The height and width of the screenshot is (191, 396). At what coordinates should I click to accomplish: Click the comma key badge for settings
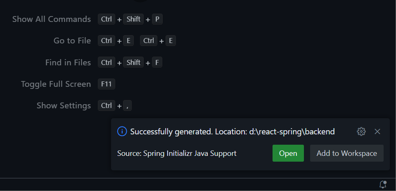coord(127,105)
